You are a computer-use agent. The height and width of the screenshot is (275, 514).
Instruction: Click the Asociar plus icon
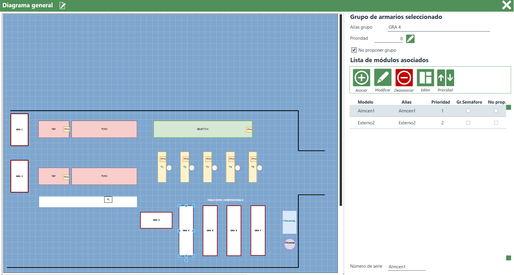coord(361,78)
